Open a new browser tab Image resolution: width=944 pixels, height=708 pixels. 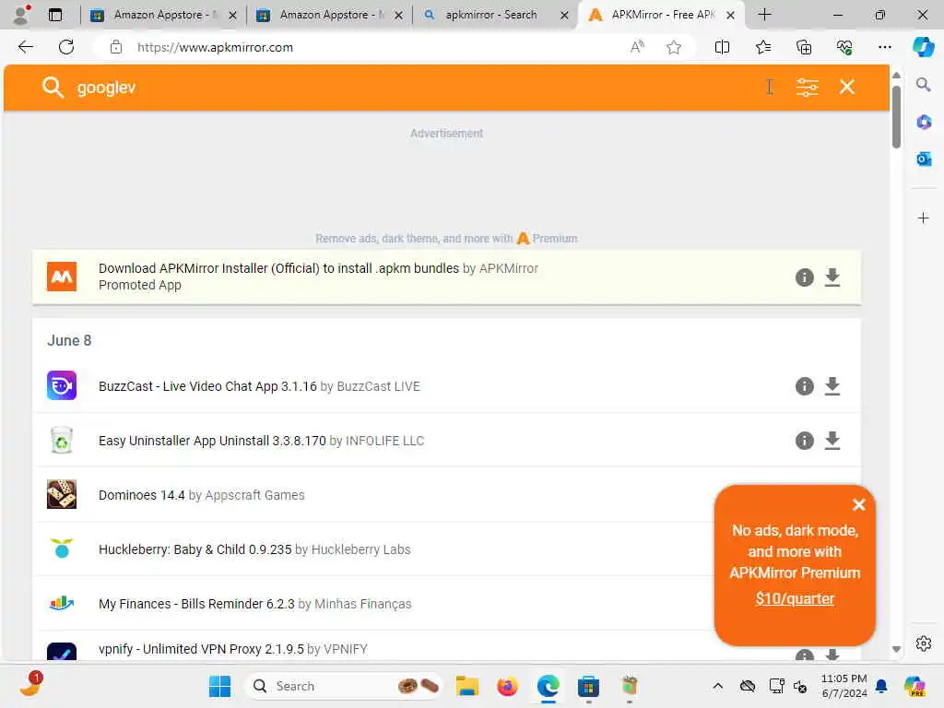pos(764,15)
